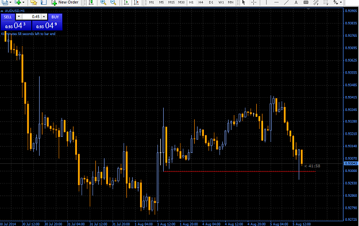Select the M30 timeframe
The height and width of the screenshot is (226, 359).
(x=182, y=2)
